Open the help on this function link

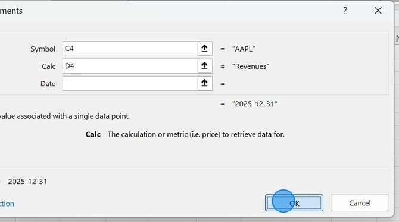tap(7, 204)
